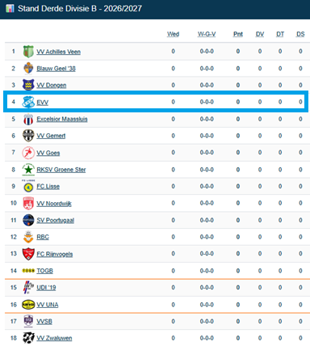Click the DS column header
The width and height of the screenshot is (310, 346).
coord(300,34)
